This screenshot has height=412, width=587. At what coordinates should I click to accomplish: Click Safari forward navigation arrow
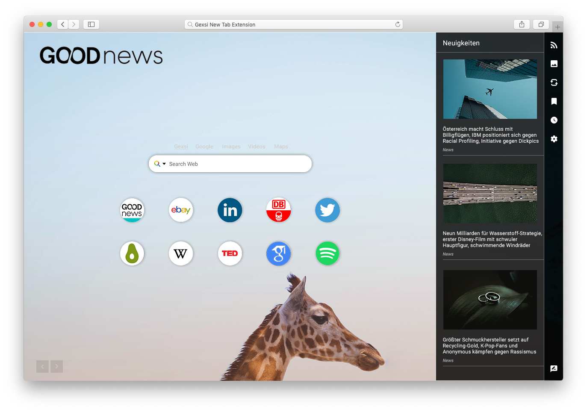[x=74, y=24]
